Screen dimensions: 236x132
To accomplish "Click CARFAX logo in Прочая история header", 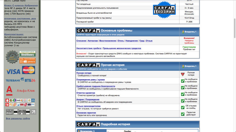I will click(x=88, y=65).
